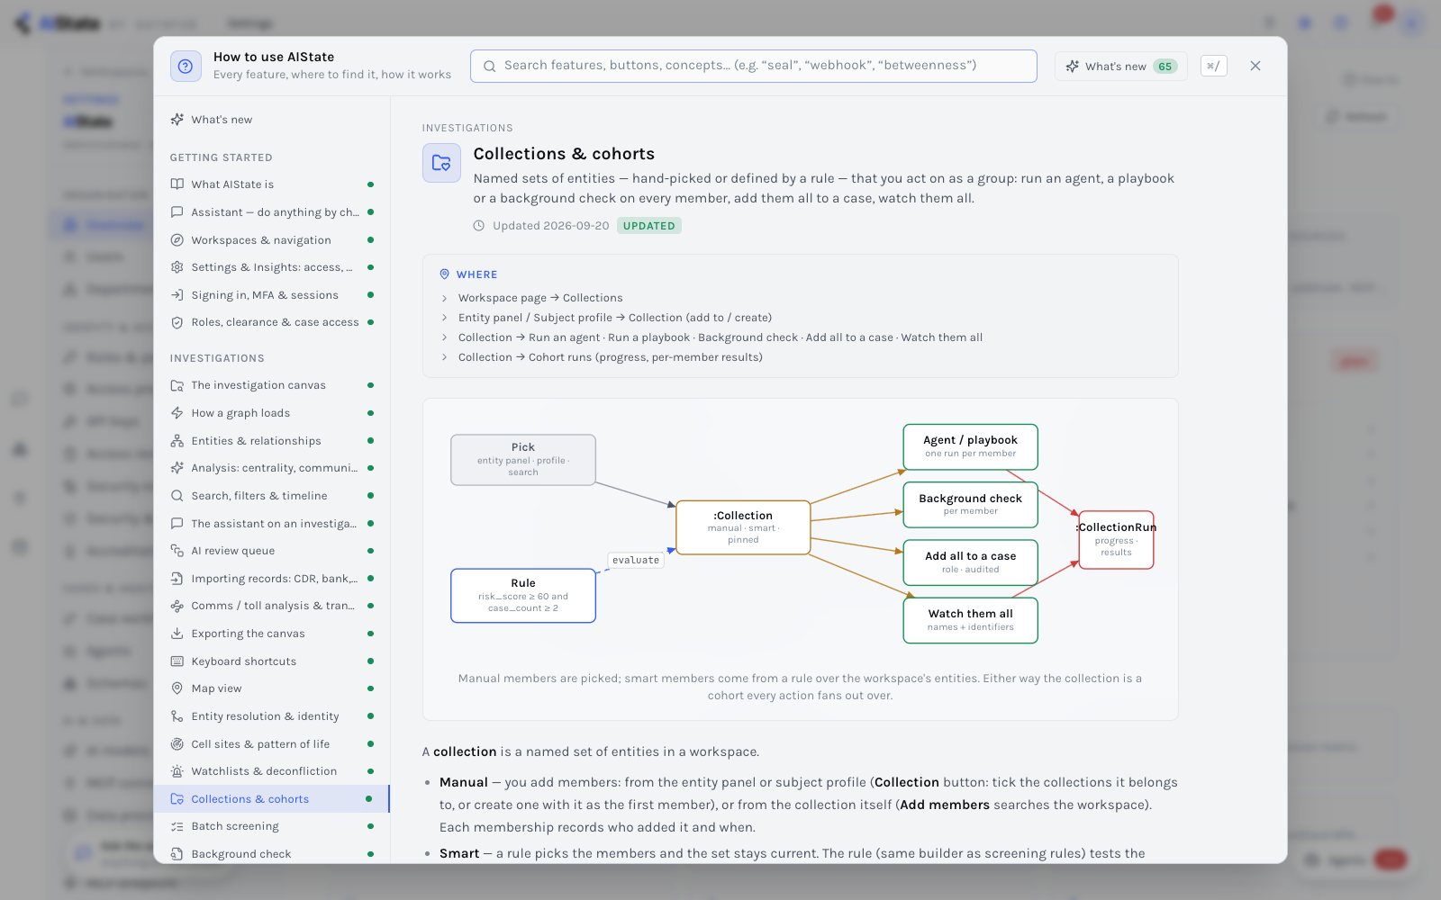Click gear icon for Settings & Insights
The height and width of the screenshot is (900, 1441).
coord(177,267)
